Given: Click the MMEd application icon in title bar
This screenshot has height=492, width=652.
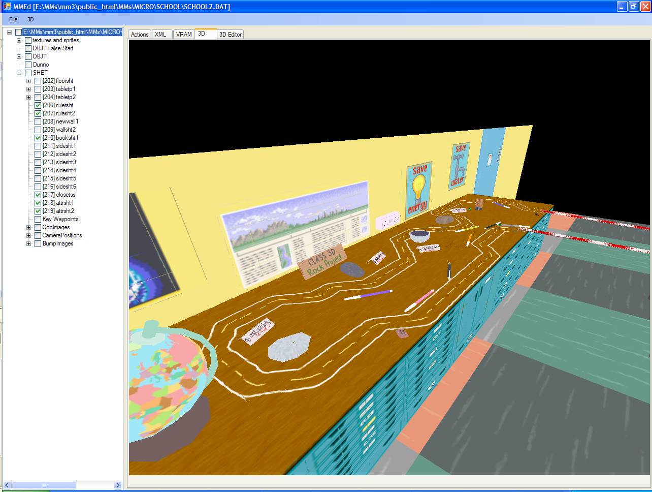Looking at the screenshot, I should point(7,7).
